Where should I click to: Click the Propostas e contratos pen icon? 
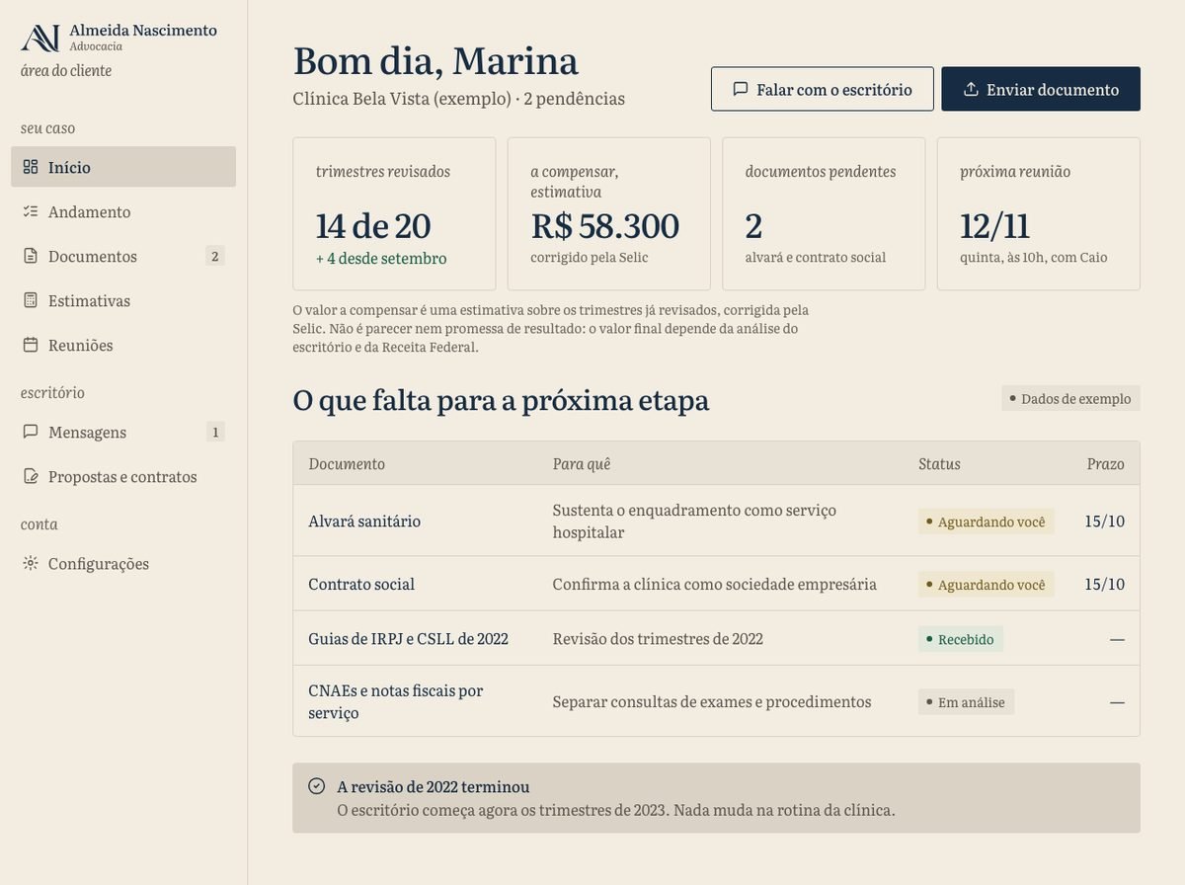point(31,476)
